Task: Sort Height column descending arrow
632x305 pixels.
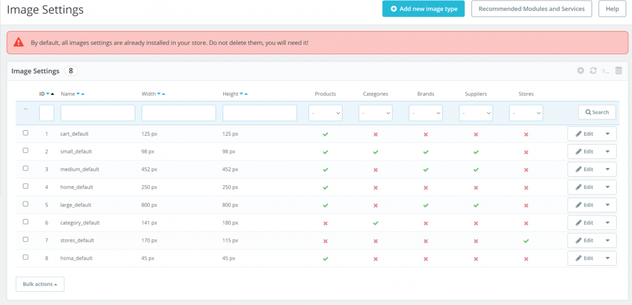Action: (x=241, y=94)
